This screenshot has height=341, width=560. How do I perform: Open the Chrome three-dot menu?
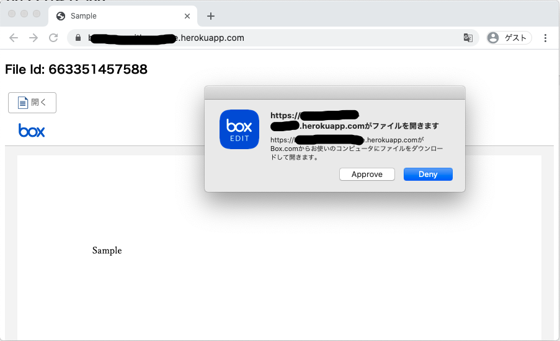pos(545,38)
